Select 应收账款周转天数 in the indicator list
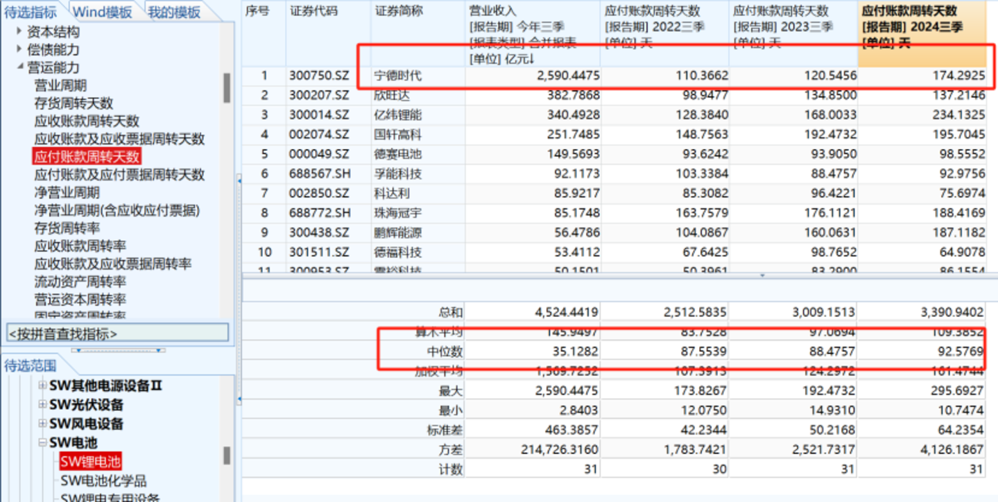The image size is (998, 502). click(x=87, y=121)
